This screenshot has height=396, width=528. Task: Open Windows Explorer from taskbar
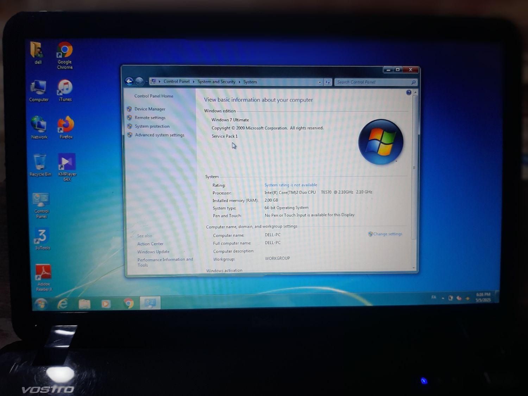(84, 304)
